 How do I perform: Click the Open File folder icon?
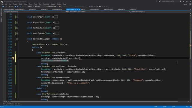point(13,7)
